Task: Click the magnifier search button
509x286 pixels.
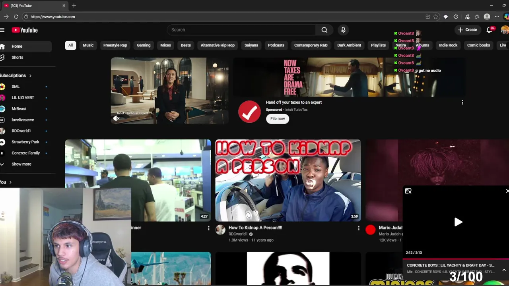Action: tap(324, 30)
